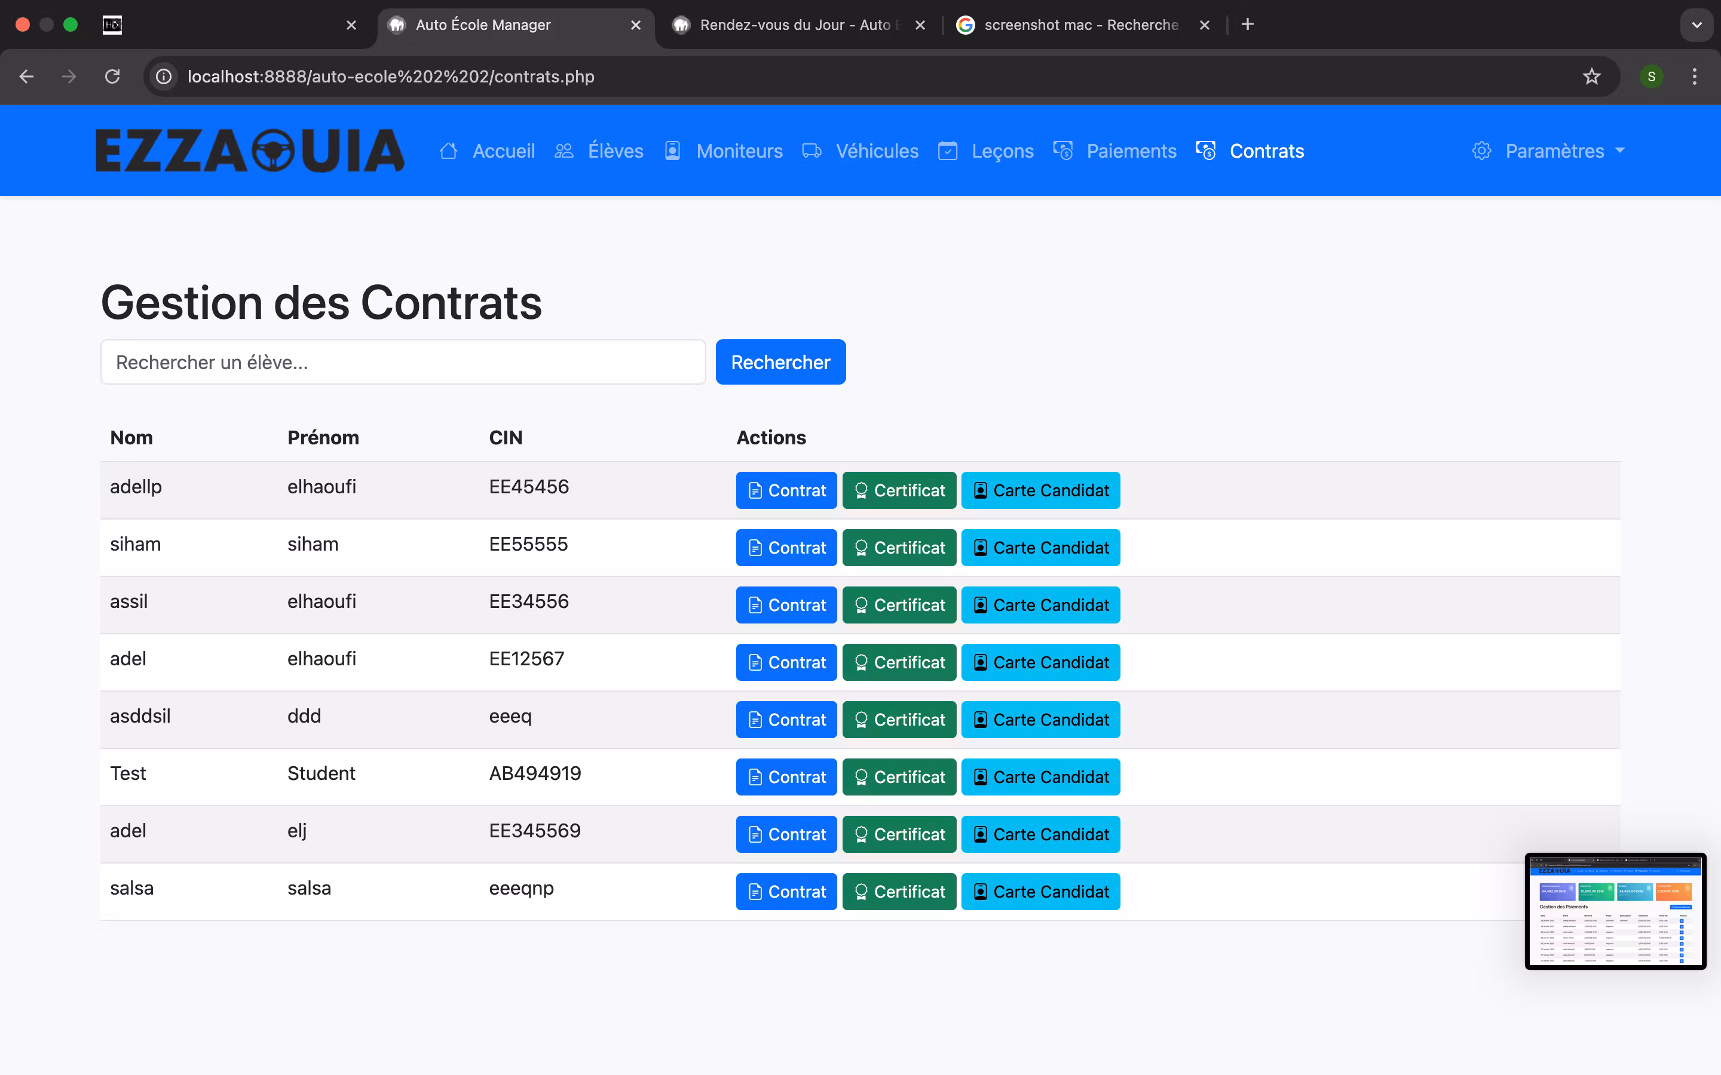1721x1075 pixels.
Task: Click the gear icon beside Paramètres
Action: (x=1481, y=150)
